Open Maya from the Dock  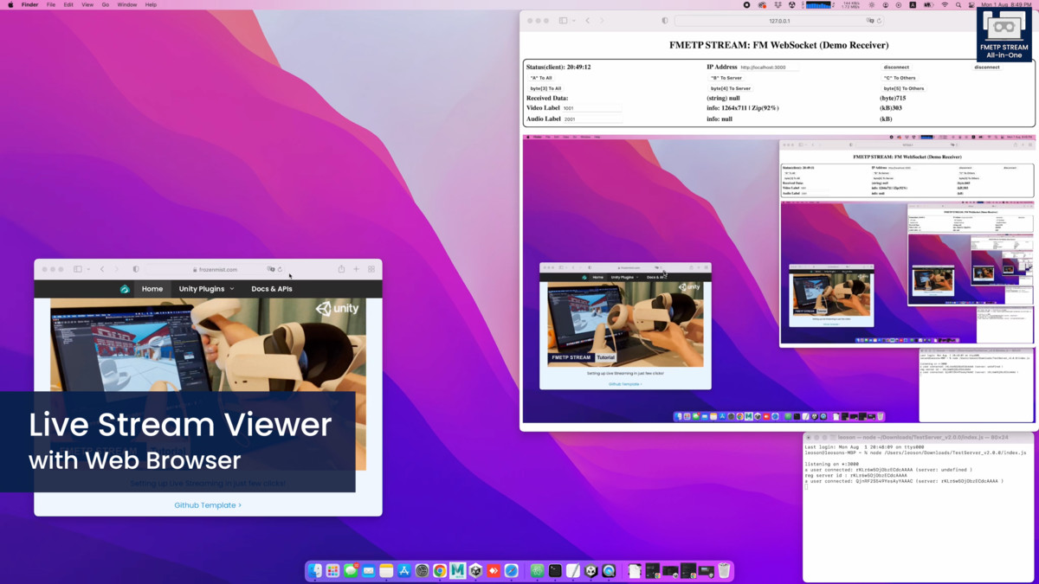coord(457,570)
